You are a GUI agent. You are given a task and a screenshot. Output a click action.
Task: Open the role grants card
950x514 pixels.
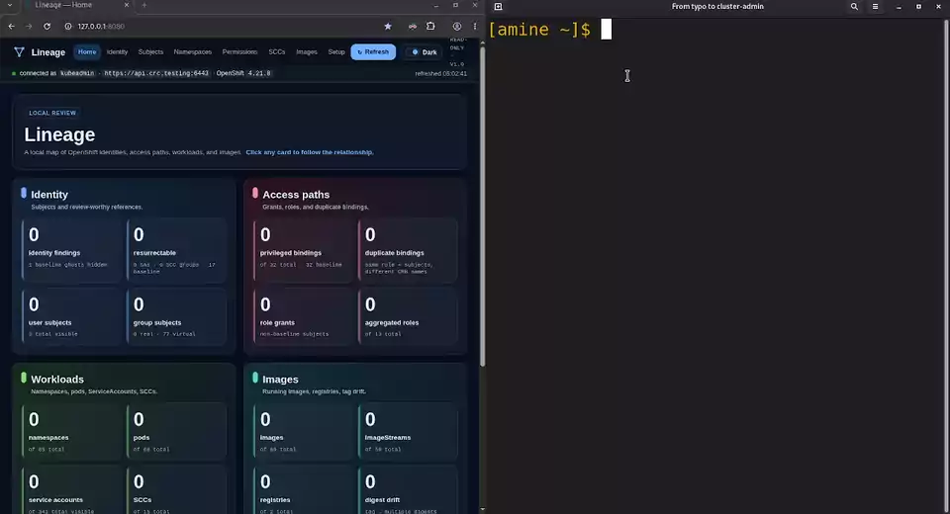click(x=304, y=316)
